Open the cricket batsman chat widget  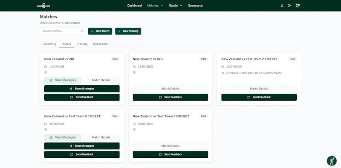[x=332, y=161]
